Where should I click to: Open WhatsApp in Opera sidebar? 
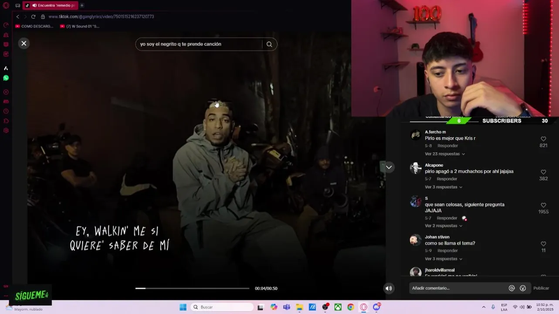pos(6,78)
